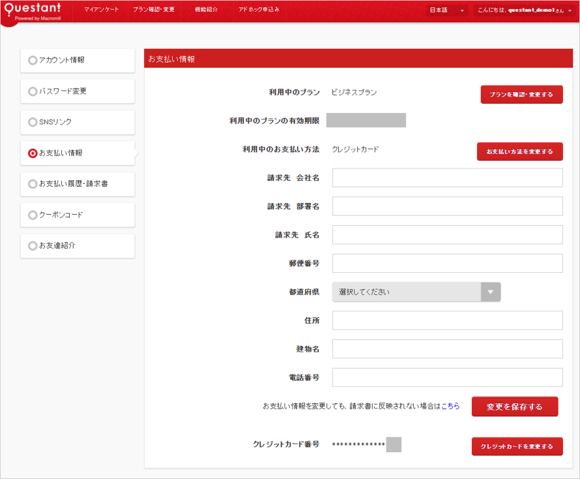
Task: Click the 変更を保存する button
Action: click(x=515, y=407)
